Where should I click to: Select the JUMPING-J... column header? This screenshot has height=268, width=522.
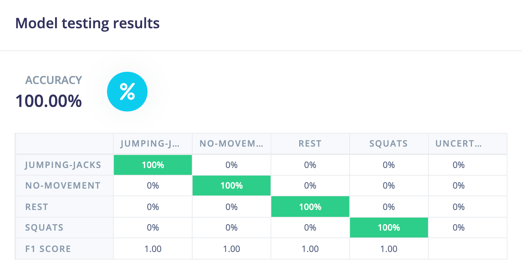pos(152,144)
